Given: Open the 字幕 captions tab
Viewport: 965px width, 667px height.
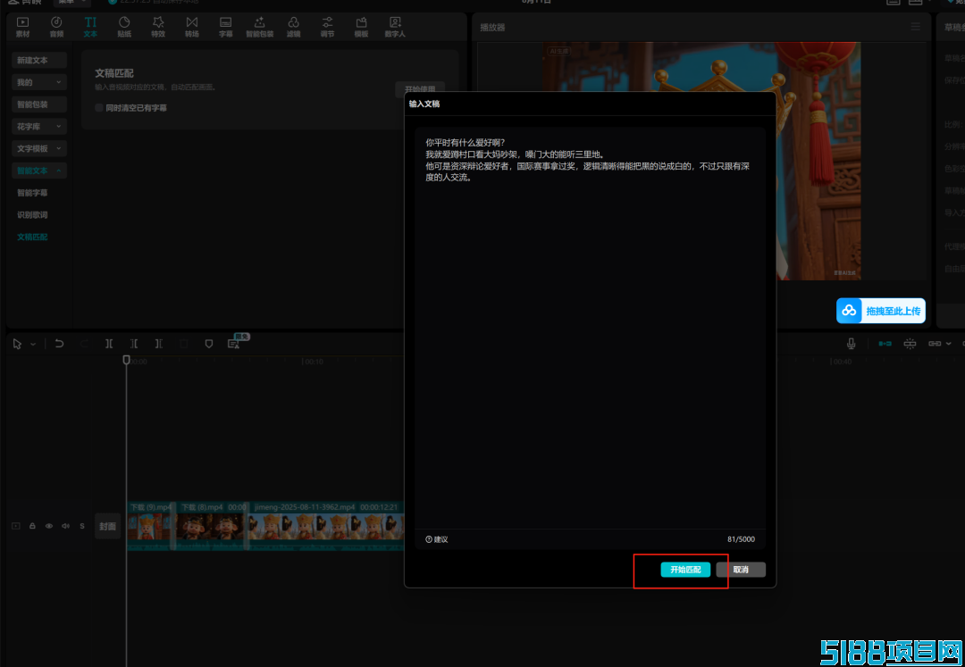Looking at the screenshot, I should [226, 28].
